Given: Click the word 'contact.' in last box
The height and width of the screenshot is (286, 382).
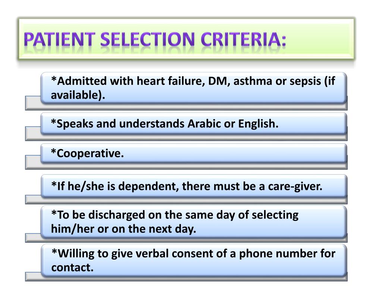Looking at the screenshot, I should tap(72, 267).
